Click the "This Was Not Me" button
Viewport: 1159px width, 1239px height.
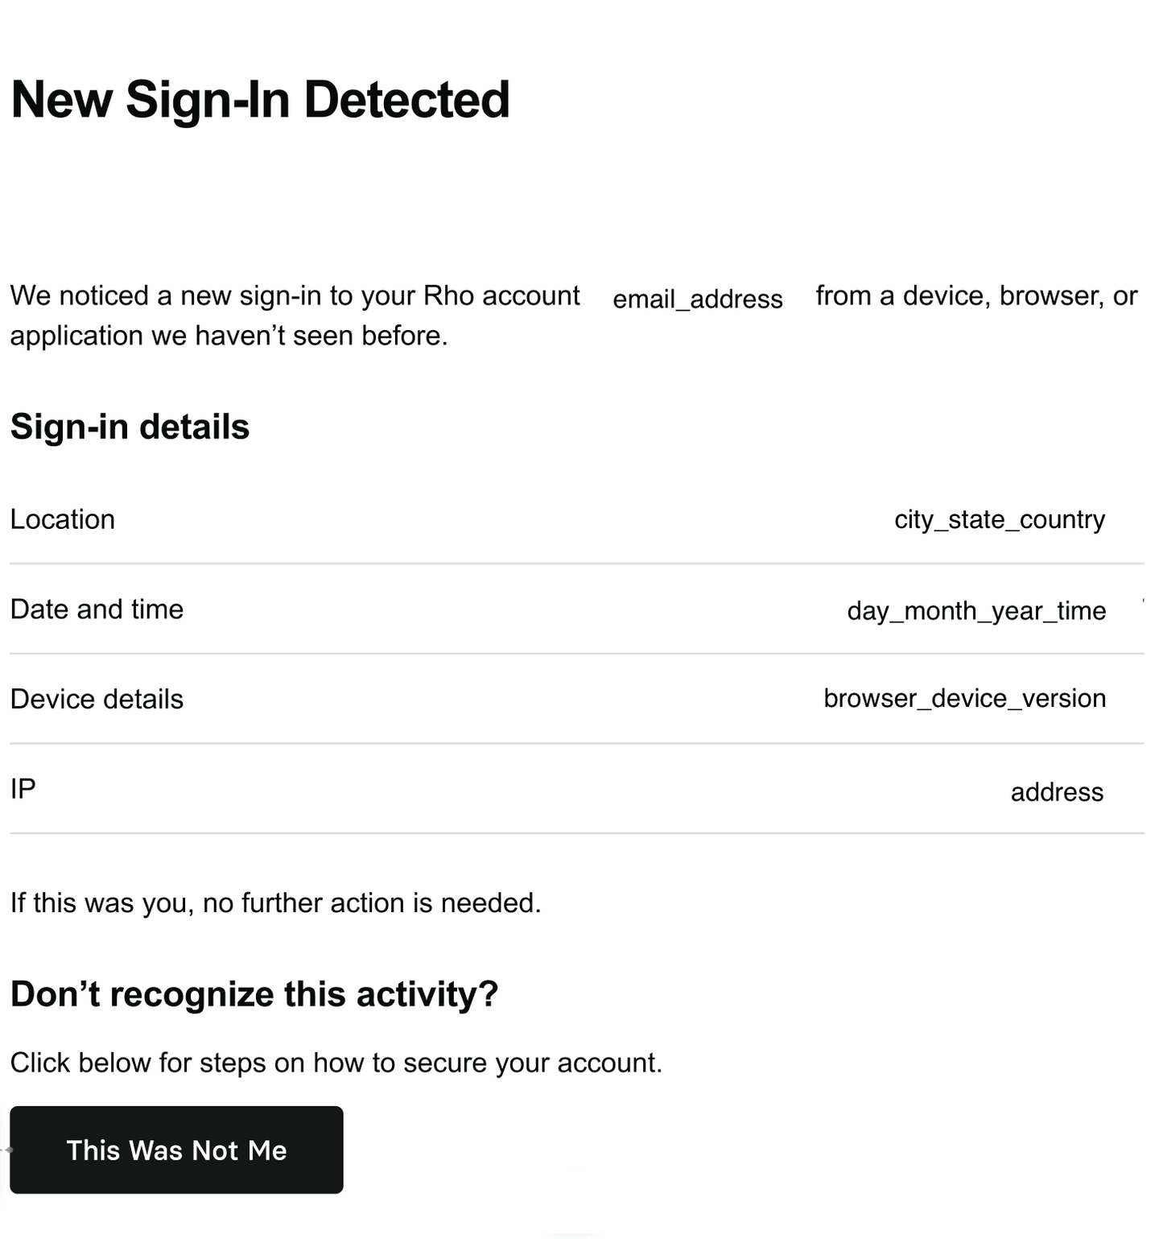click(176, 1150)
